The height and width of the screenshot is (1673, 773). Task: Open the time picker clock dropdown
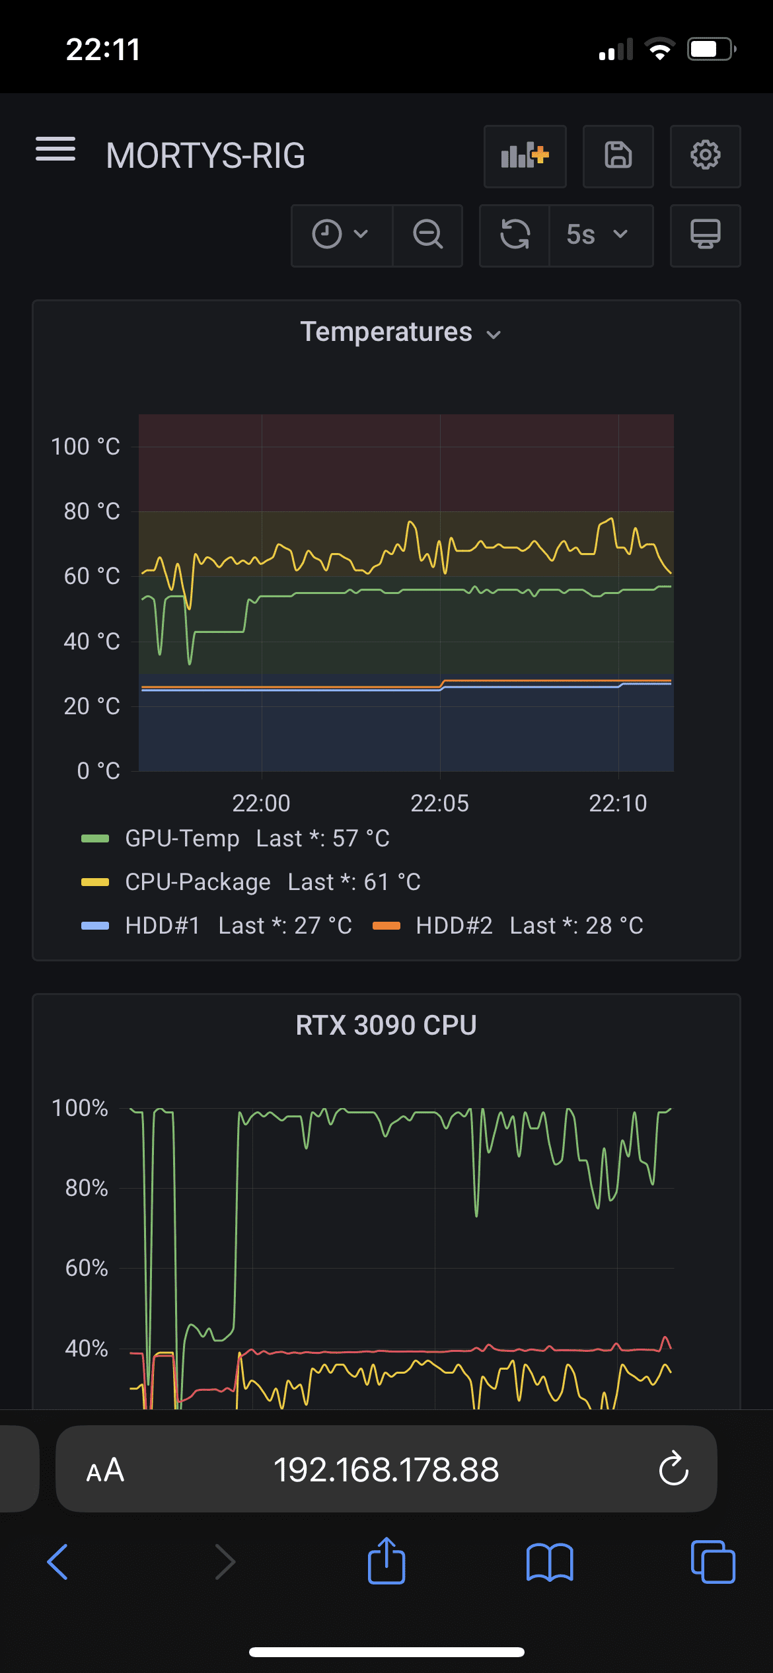pyautogui.click(x=342, y=235)
